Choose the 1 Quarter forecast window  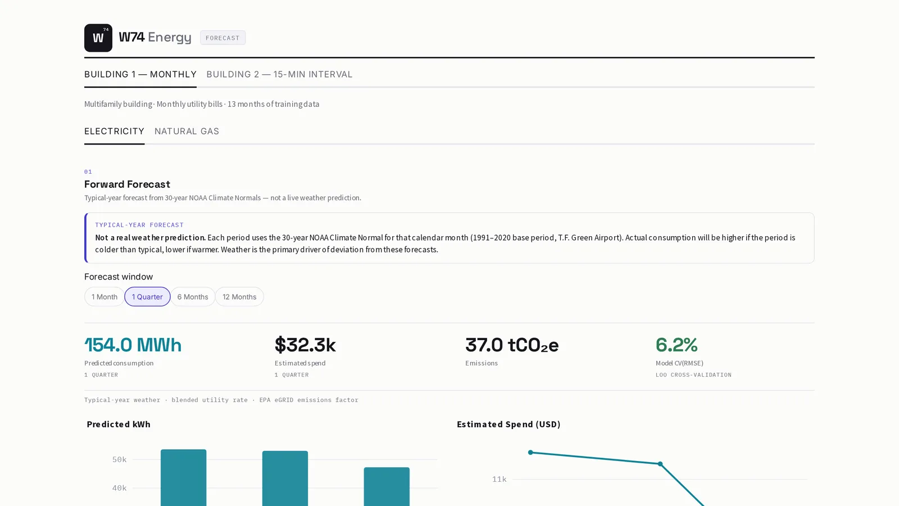point(147,297)
